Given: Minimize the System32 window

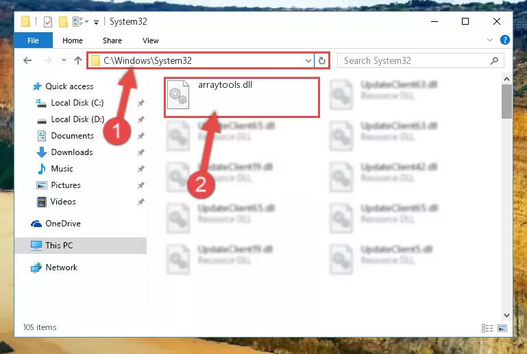Looking at the screenshot, I should [434, 21].
